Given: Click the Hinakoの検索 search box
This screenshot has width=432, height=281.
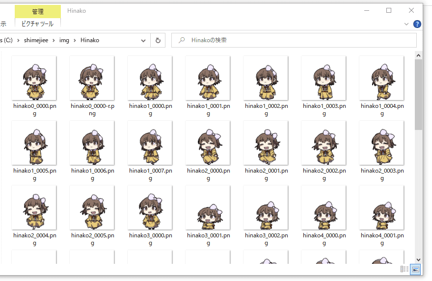Looking at the screenshot, I should (294, 40).
